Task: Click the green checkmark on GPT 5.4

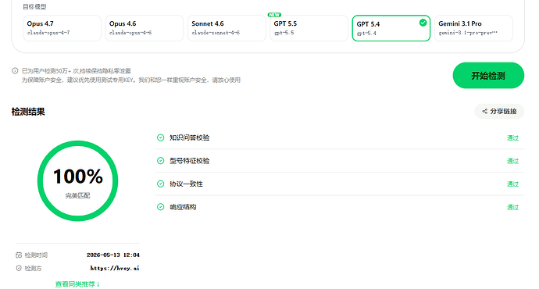Action: point(423,23)
